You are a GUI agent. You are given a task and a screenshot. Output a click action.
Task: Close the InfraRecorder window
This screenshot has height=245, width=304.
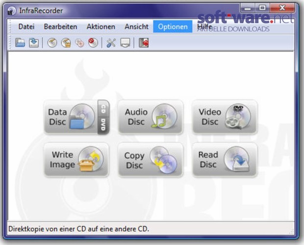pyautogui.click(x=282, y=8)
